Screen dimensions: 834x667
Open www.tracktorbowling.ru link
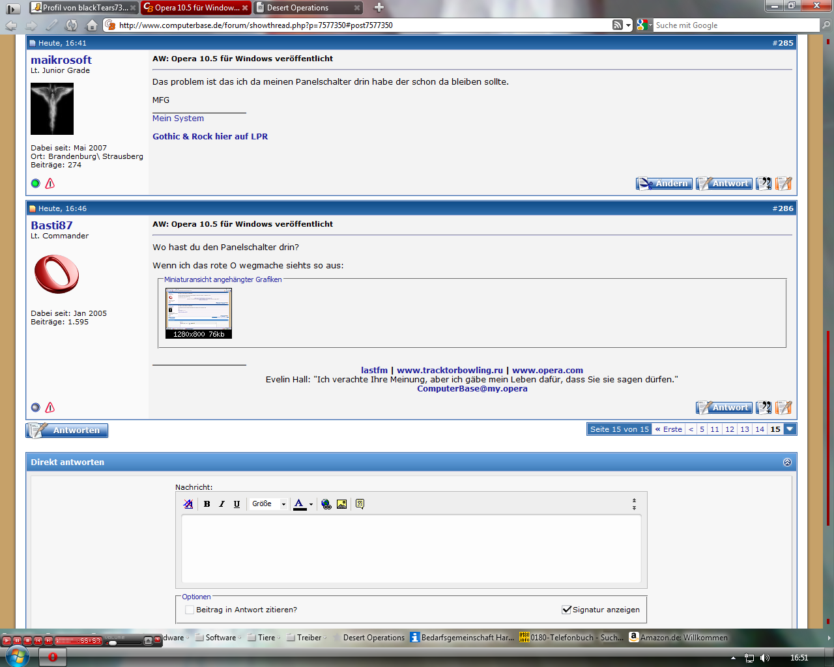[x=450, y=371]
